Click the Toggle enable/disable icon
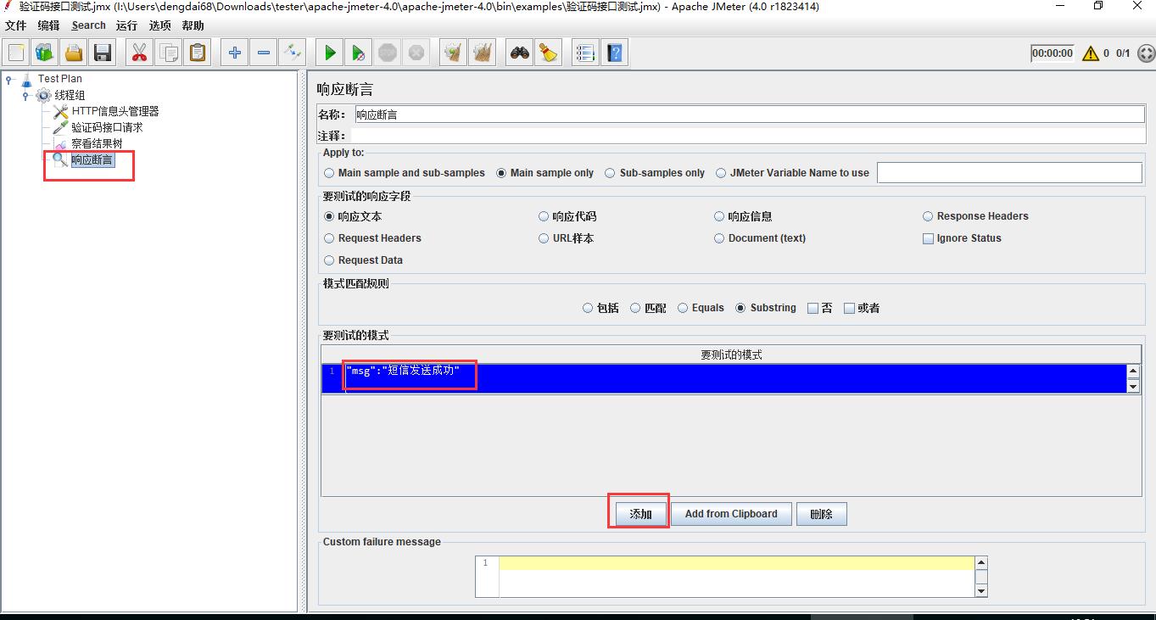This screenshot has height=620, width=1156. [293, 53]
